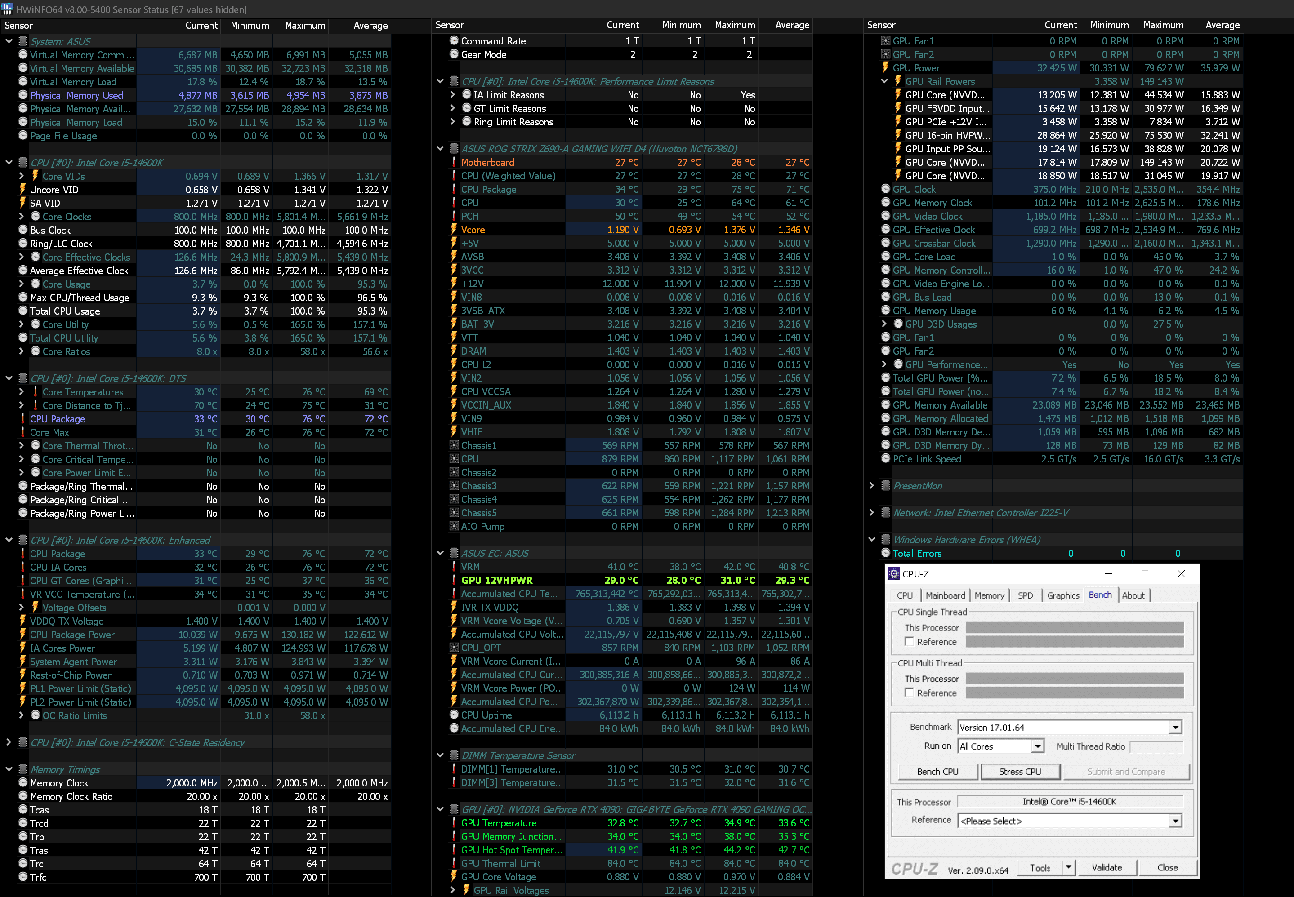Click the GPU Power bolt icon

[x=886, y=67]
